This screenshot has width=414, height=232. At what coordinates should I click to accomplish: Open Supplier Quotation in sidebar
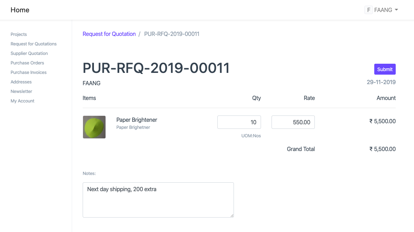(x=29, y=53)
